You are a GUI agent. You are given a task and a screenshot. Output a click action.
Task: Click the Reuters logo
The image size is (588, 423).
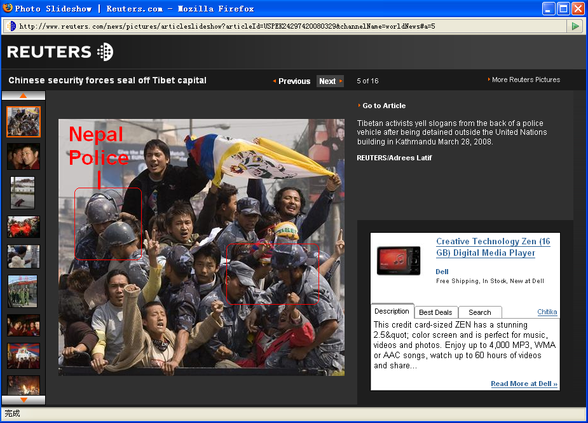point(60,52)
